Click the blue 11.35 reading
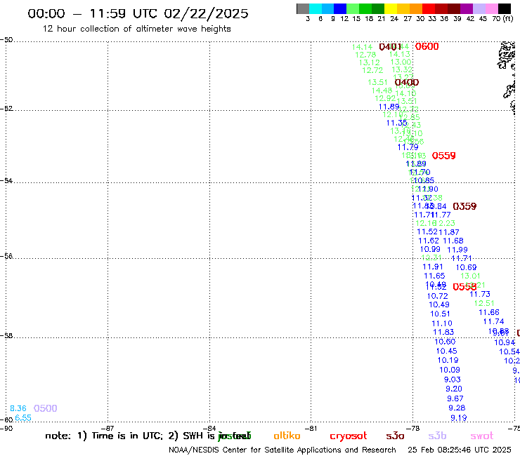 [396, 123]
